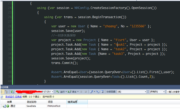Screen dimensions: 180x109
Task: Click the test run connect icon with green globe
Action: (x=12, y=92)
